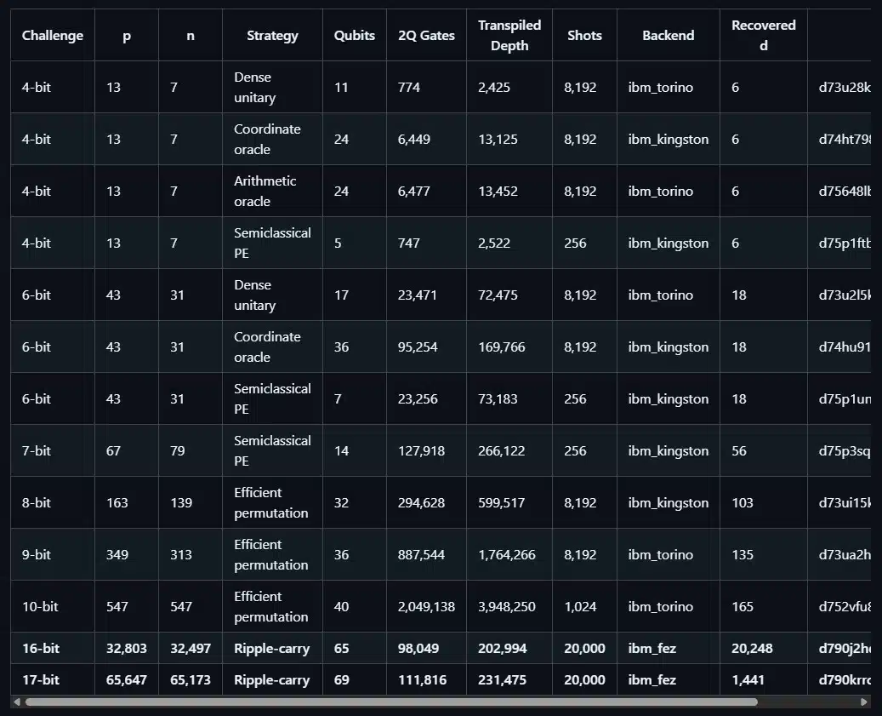Screen dimensions: 882x716
Task: Click Dense unitary in the 6-bit row
Action: tap(253, 295)
